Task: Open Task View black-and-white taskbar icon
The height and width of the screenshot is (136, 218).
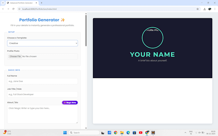Action: click(x=103, y=133)
